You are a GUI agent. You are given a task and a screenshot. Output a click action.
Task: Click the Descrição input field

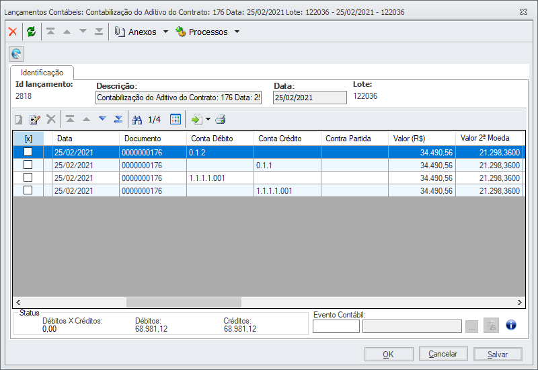click(178, 98)
